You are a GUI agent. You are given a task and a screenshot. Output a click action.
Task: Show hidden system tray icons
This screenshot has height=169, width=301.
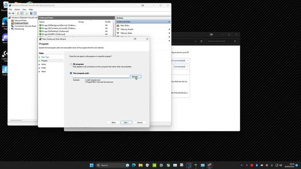pos(242,165)
